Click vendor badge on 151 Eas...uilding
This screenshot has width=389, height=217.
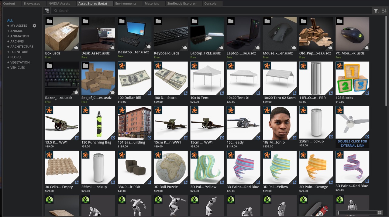tap(122, 110)
